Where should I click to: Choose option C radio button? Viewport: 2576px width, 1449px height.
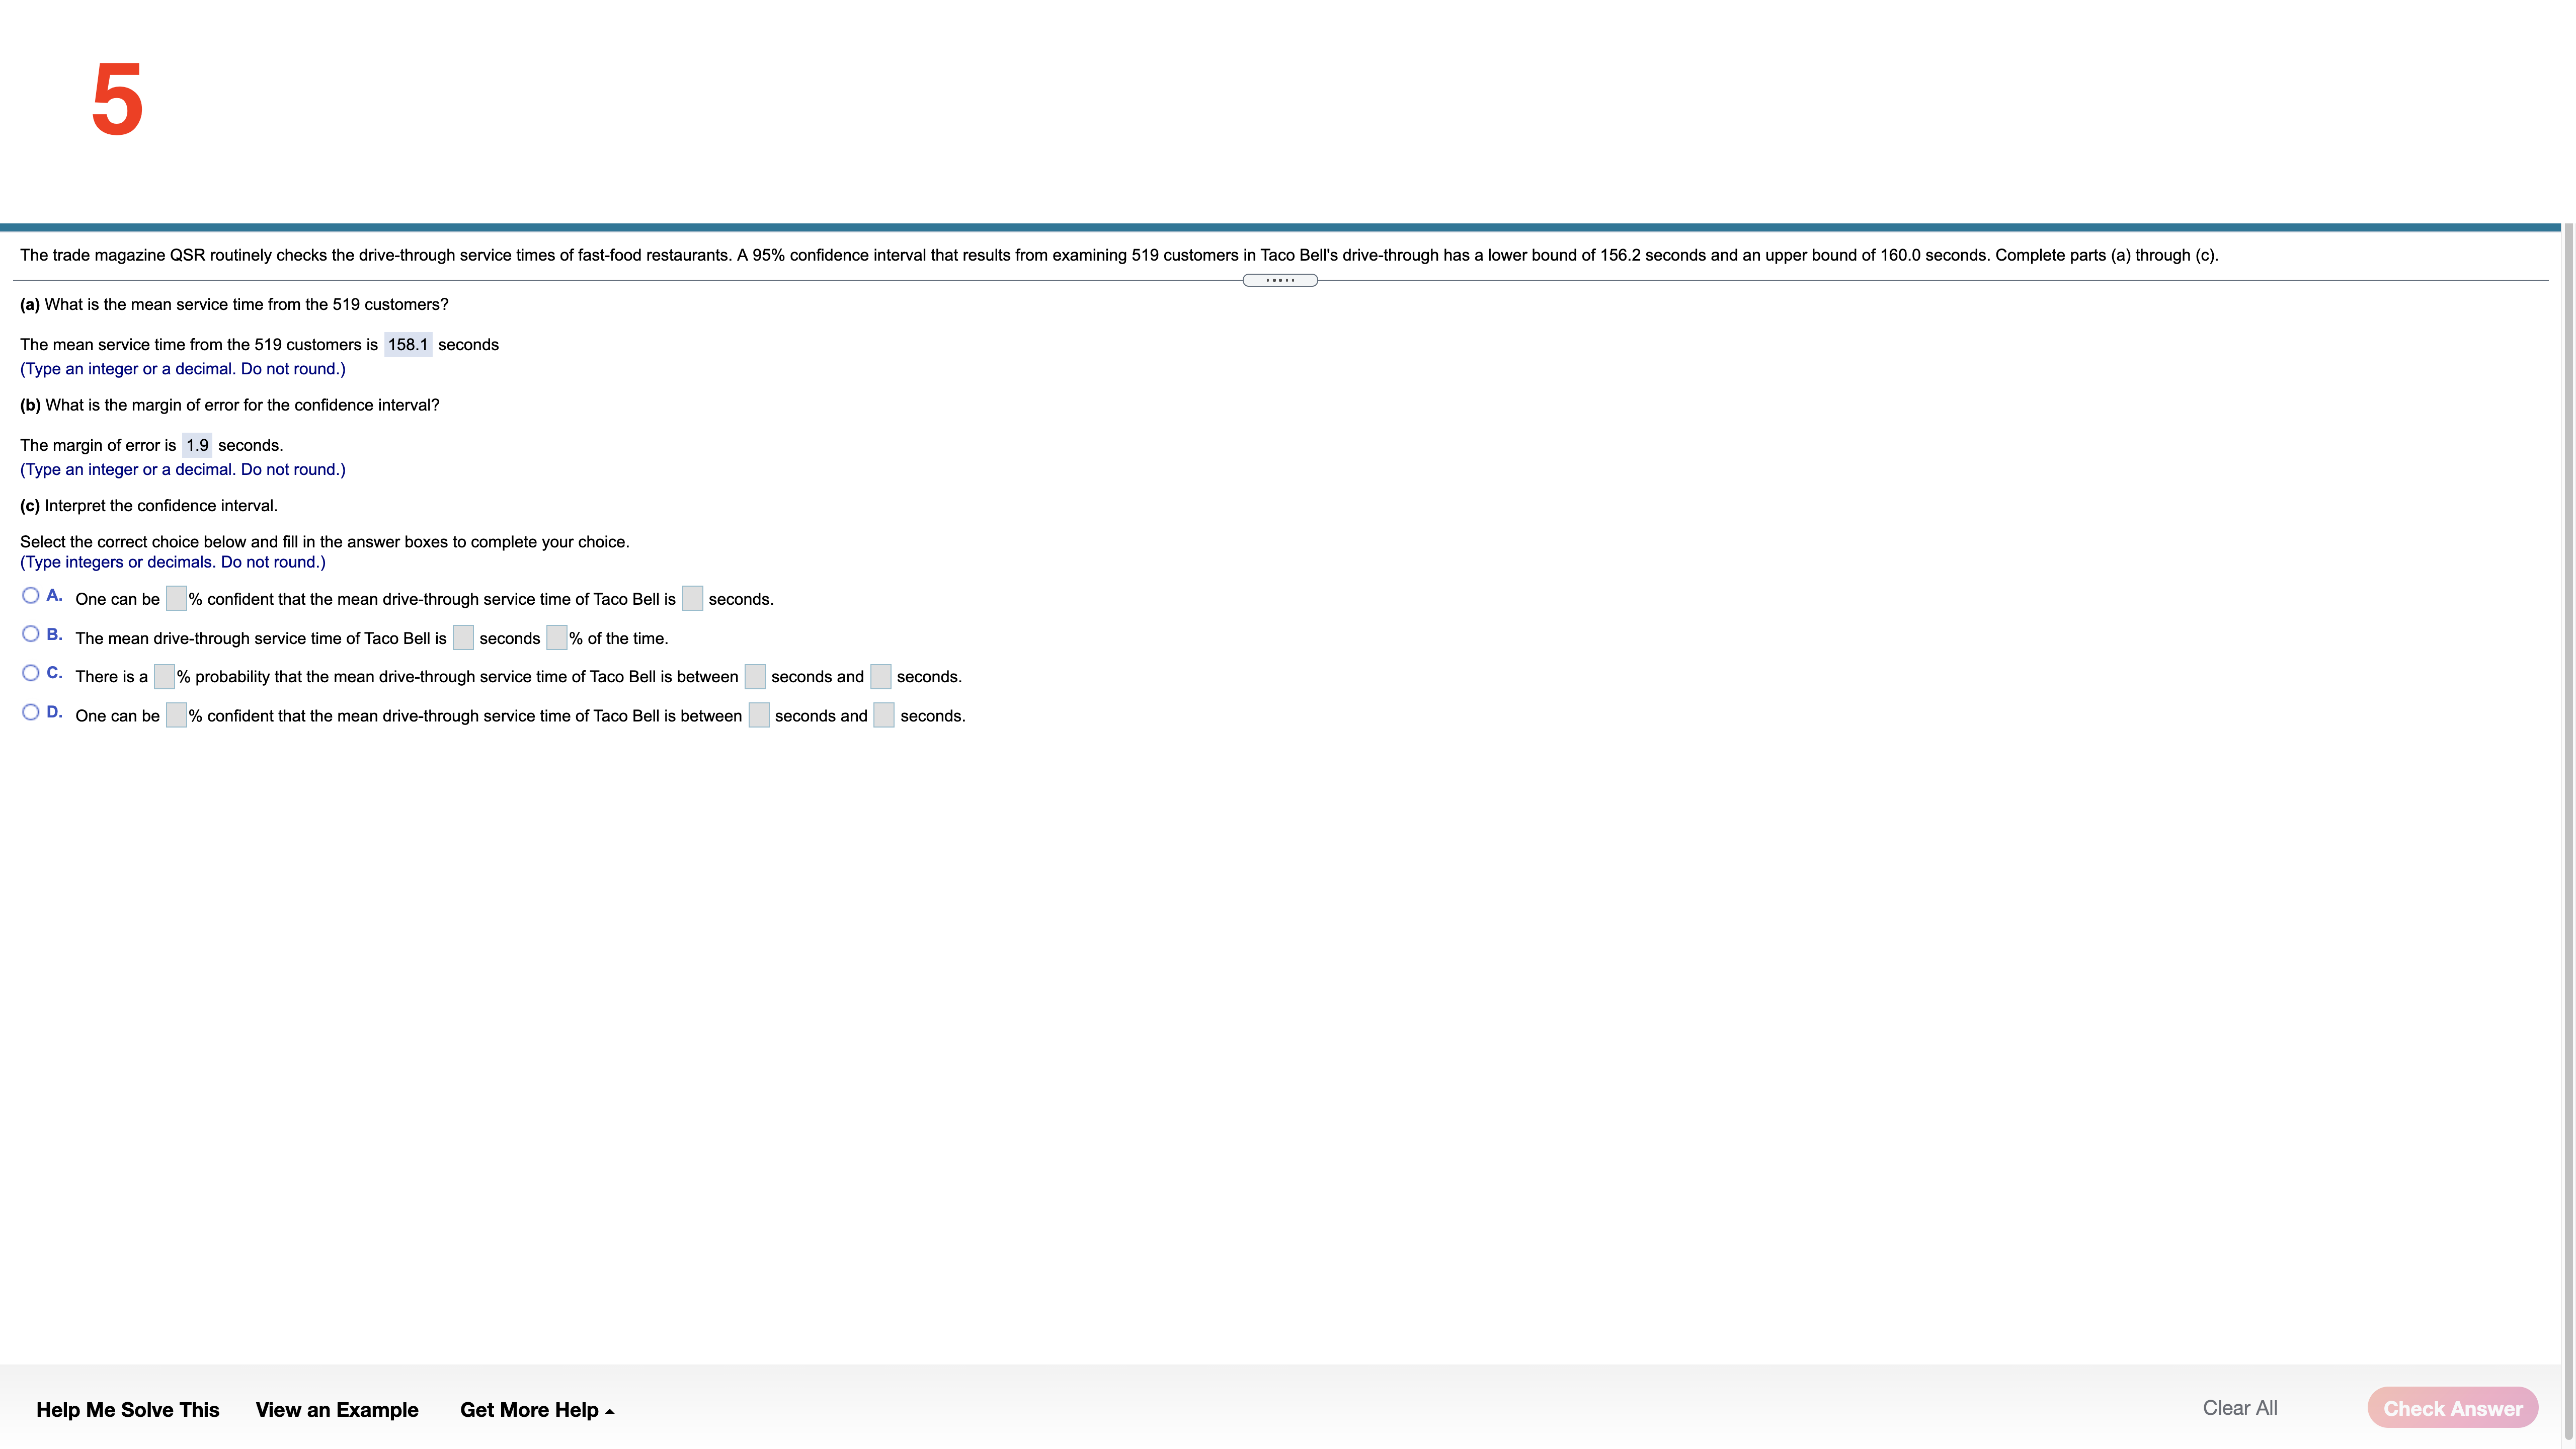point(31,673)
